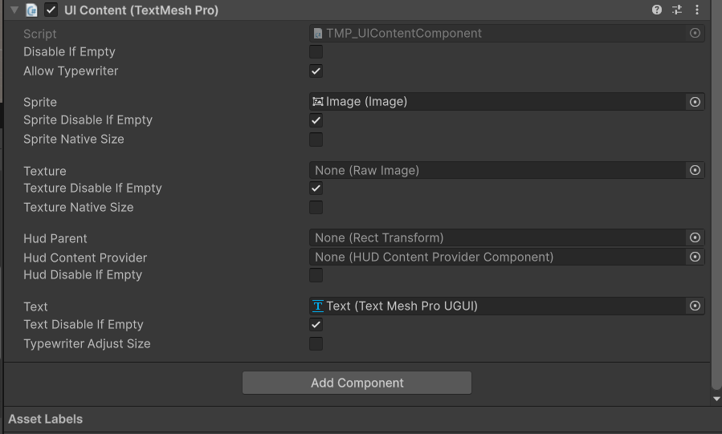This screenshot has width=722, height=434.
Task: Open the component presets icon
Action: [677, 10]
